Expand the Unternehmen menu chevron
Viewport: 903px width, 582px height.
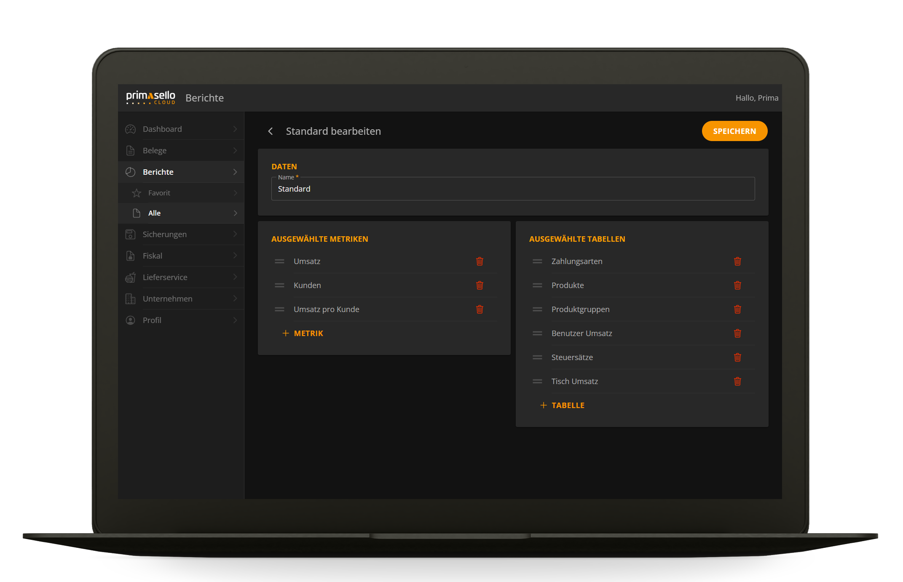235,299
